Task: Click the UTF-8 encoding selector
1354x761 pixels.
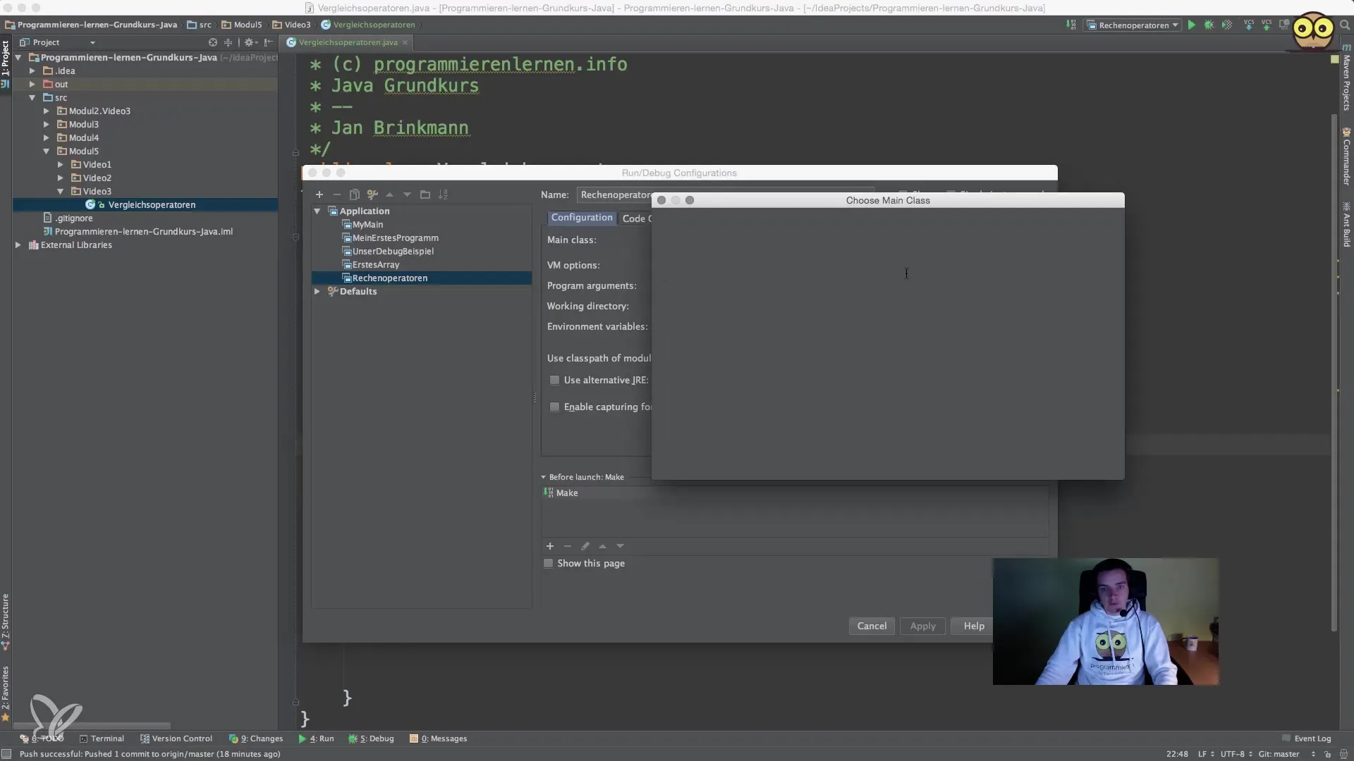Action: [x=1235, y=754]
